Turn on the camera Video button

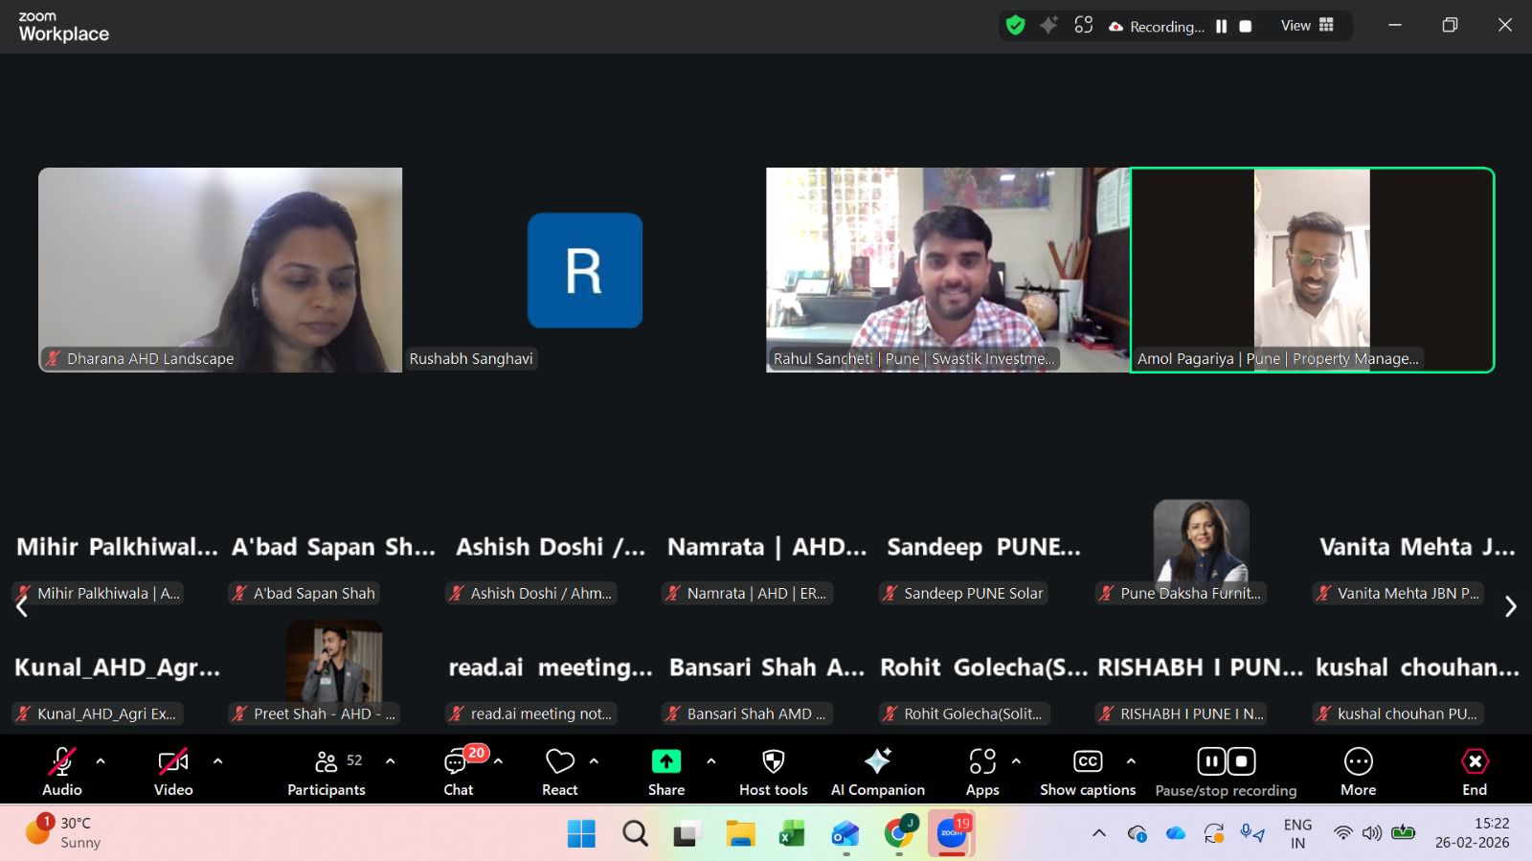(x=173, y=771)
